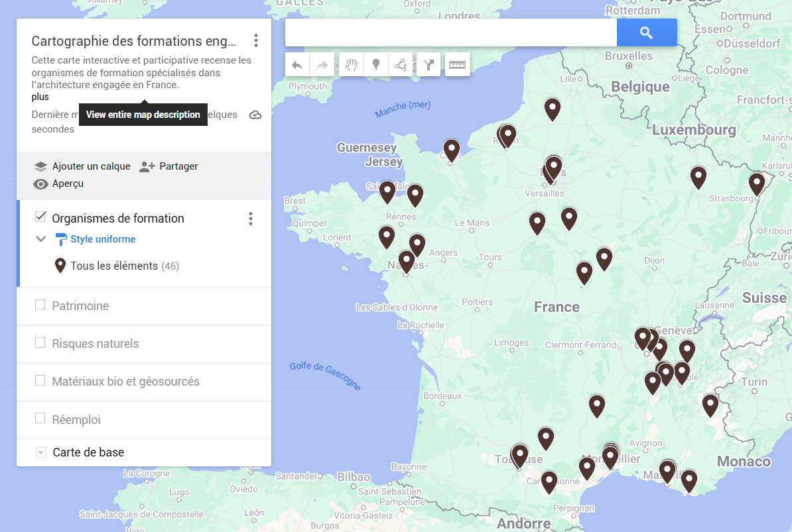Click the 'Bruxelles' label on the map
Viewport: 792px width, 532px height.
click(629, 56)
